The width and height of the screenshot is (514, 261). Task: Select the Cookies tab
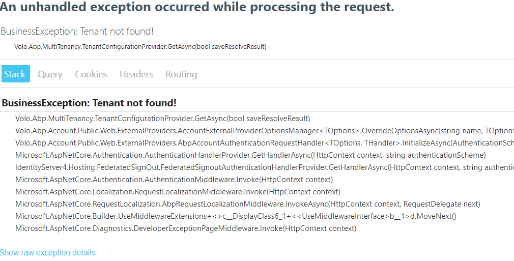click(91, 74)
